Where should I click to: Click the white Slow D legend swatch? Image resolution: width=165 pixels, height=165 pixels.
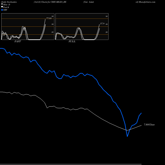(2, 4)
